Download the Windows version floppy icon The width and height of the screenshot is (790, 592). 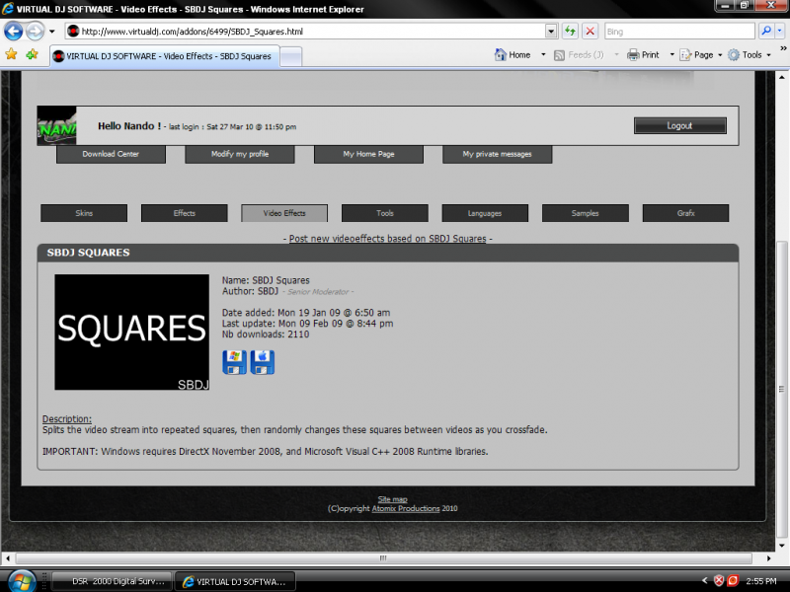(234, 362)
